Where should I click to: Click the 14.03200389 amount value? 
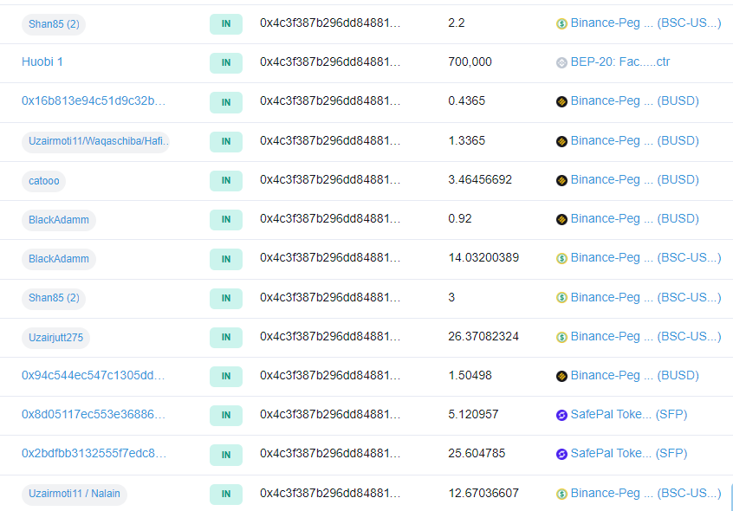coord(483,258)
